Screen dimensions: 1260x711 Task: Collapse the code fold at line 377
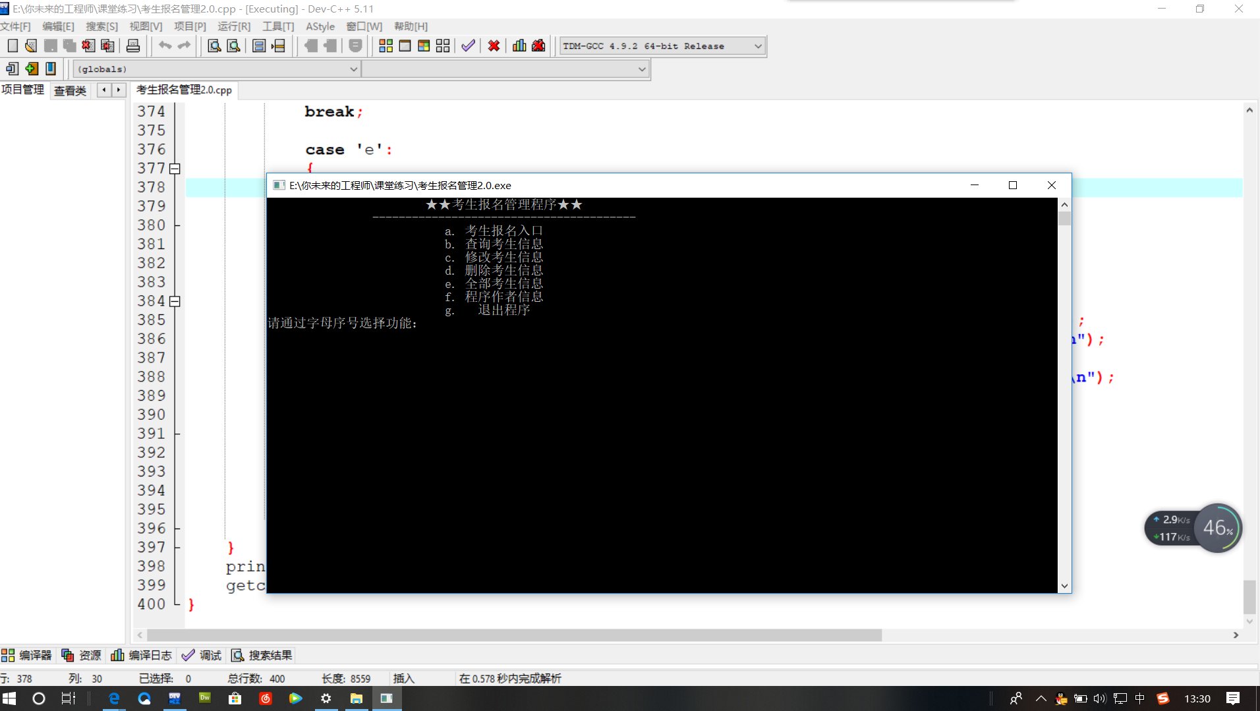tap(175, 169)
